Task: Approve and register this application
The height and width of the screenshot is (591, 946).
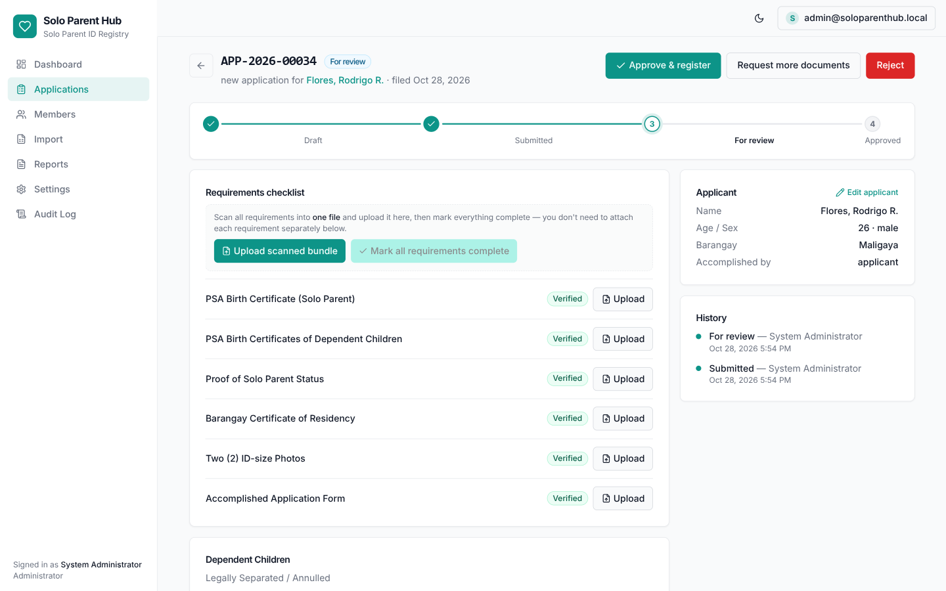Action: (x=663, y=66)
